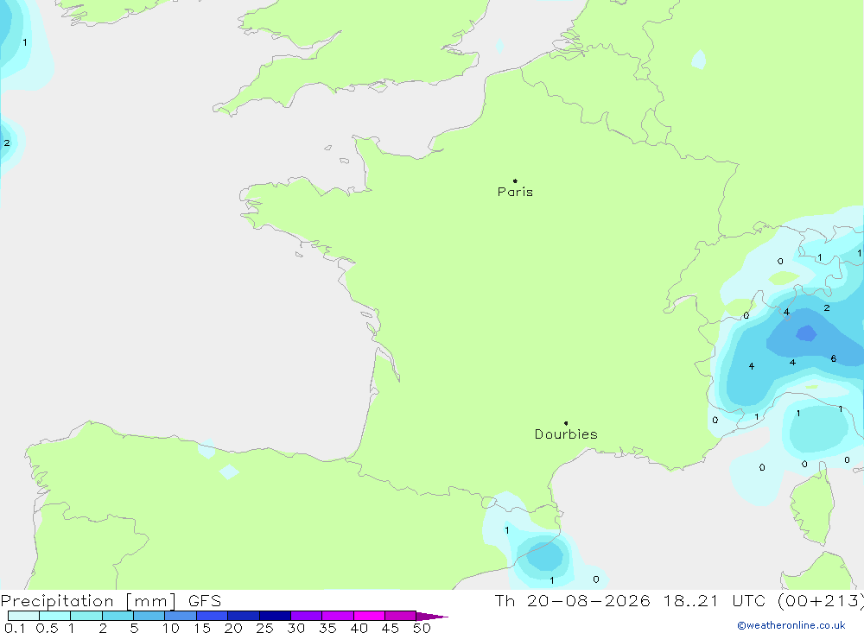Select the black dot marking Paris
This screenshot has height=633, width=864.
(x=515, y=180)
